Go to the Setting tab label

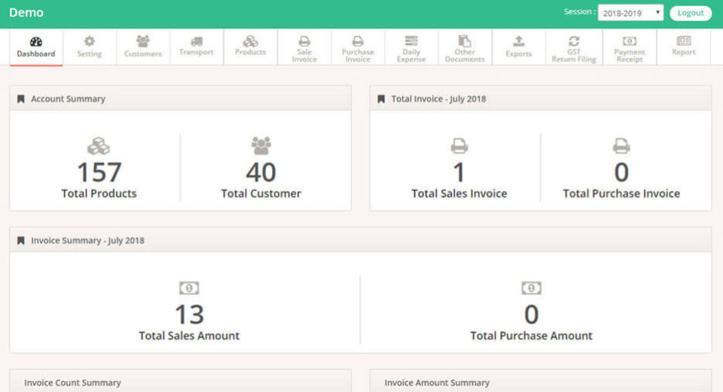click(90, 54)
